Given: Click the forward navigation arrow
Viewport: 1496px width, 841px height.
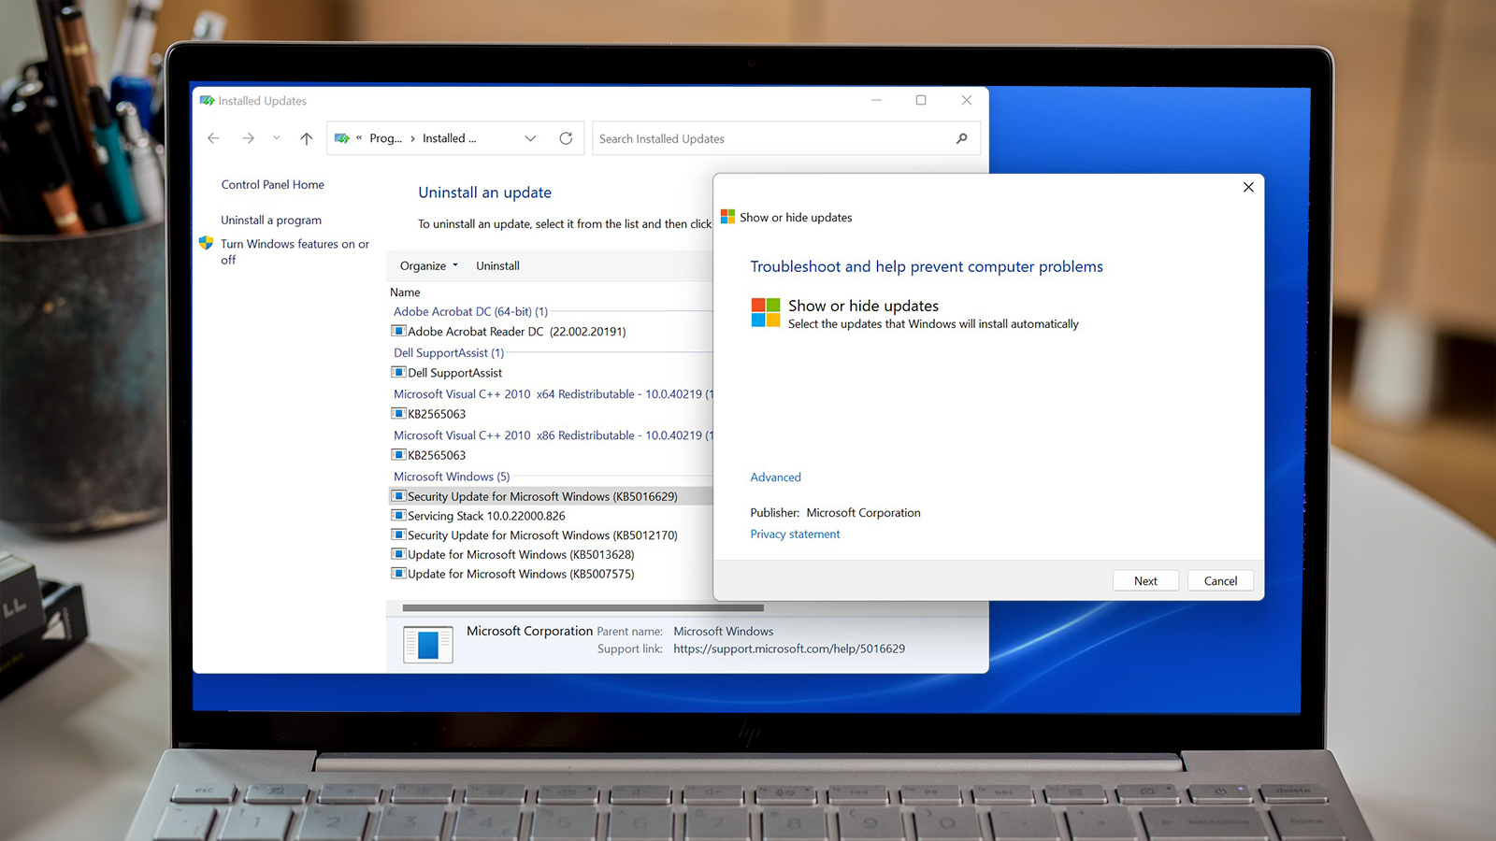Looking at the screenshot, I should coord(248,138).
